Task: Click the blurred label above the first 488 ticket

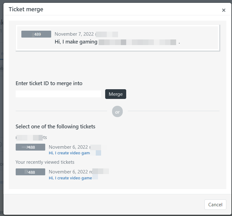Action: [31, 137]
